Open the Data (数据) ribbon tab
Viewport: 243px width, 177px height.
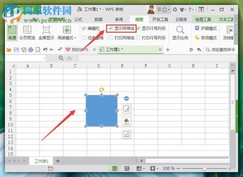[98, 20]
